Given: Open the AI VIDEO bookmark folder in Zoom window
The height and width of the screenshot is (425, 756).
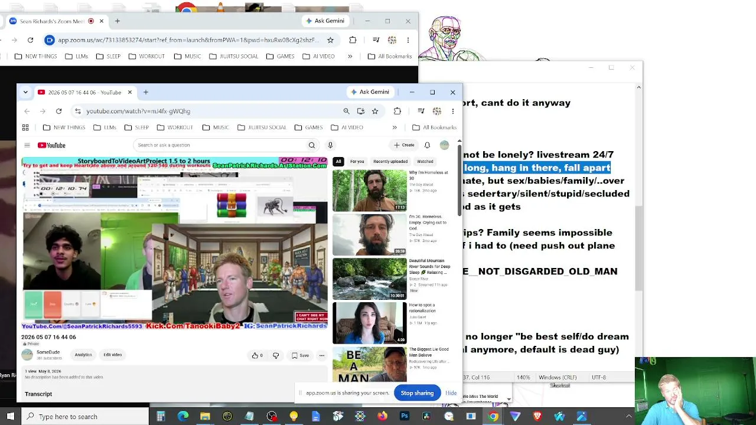Looking at the screenshot, I should coord(318,57).
